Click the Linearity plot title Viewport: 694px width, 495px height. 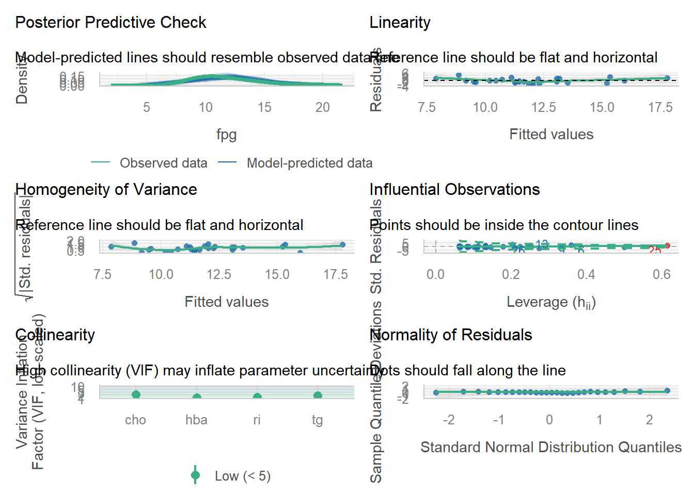coord(400,22)
